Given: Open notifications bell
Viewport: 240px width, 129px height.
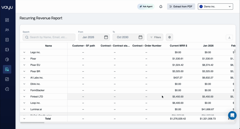Looking at the screenshot, I should point(161,7).
